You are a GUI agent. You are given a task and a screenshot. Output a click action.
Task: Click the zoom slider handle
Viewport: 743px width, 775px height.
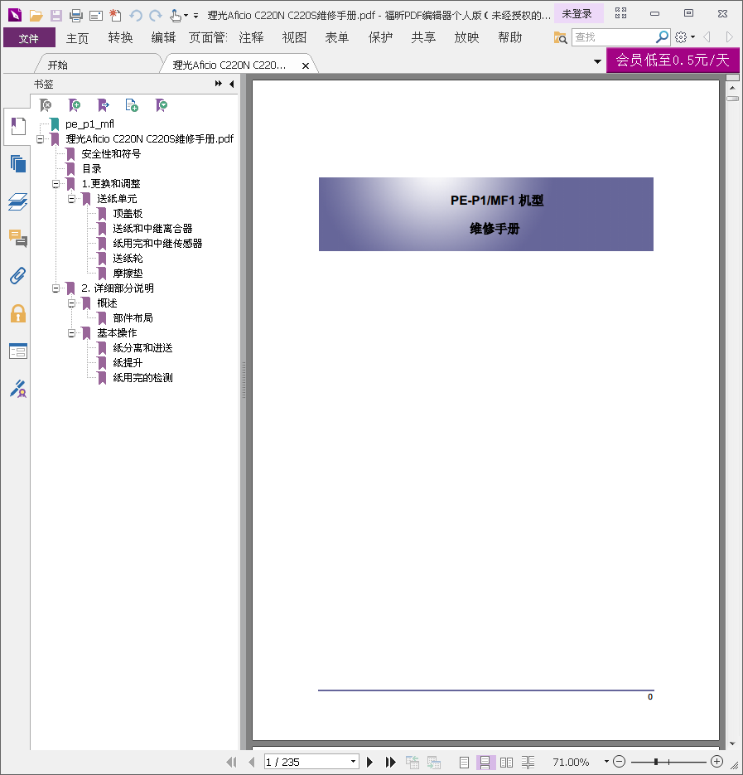(x=655, y=762)
